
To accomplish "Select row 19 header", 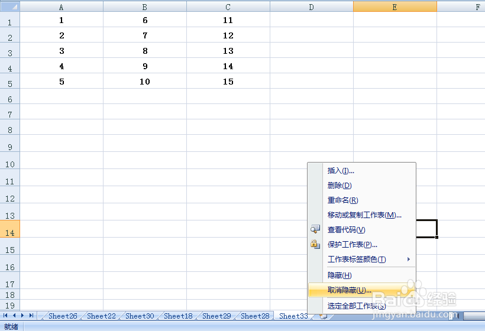I will 10,305.
